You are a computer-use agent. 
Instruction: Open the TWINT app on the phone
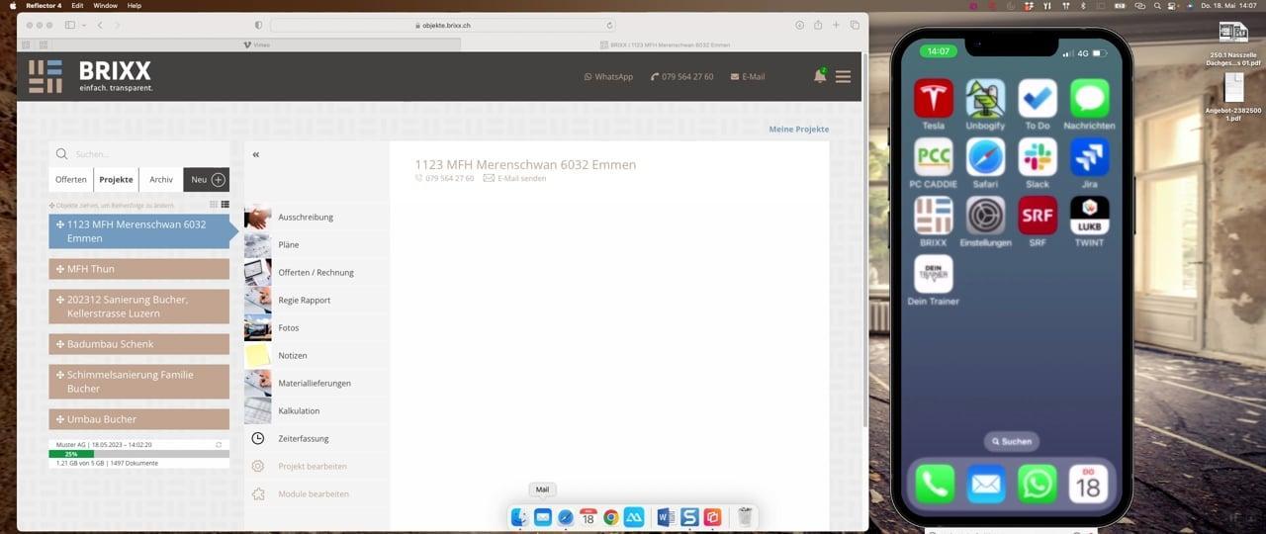pyautogui.click(x=1089, y=216)
